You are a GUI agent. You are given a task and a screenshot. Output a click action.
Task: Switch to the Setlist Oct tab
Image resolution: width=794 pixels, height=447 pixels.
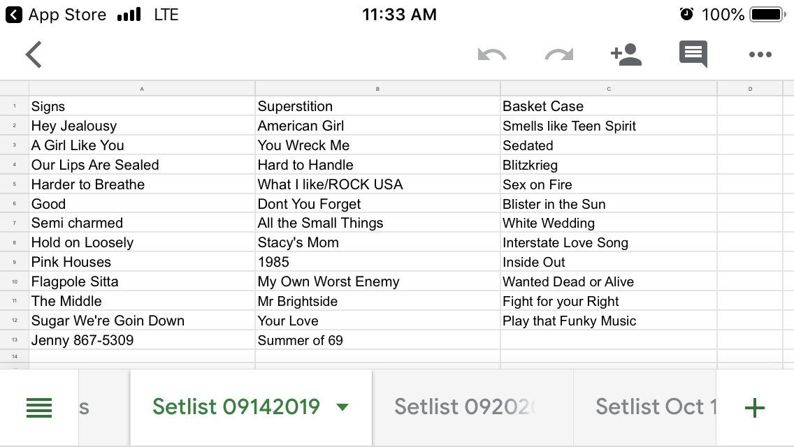[x=645, y=407]
